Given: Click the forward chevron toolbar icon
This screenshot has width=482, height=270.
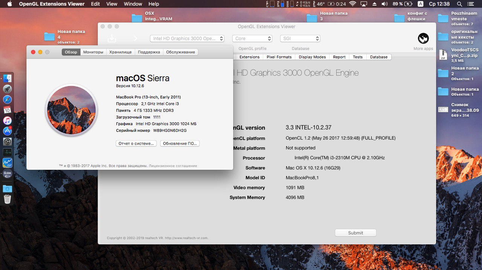Looking at the screenshot, I should pyautogui.click(x=136, y=38).
